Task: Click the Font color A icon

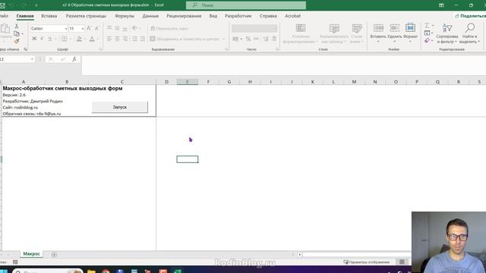Action: [92, 39]
